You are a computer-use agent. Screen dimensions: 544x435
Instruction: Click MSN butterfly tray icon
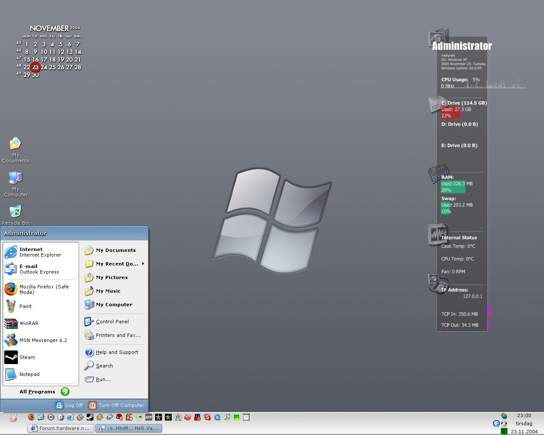pyautogui.click(x=504, y=416)
